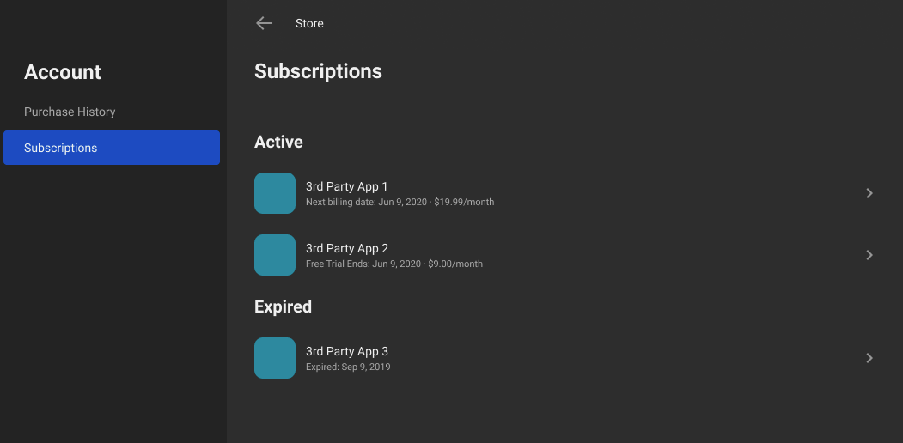Viewport: 903px width, 443px height.
Task: Go back using the left arrow icon
Action: pyautogui.click(x=265, y=23)
